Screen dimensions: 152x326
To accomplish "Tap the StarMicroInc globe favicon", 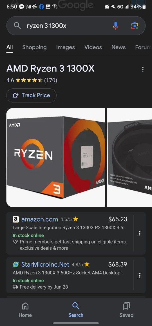I will pos(16,264).
